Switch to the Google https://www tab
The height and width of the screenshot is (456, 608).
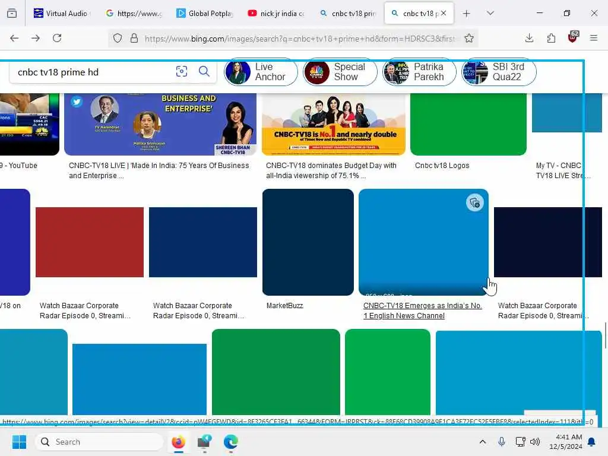click(134, 13)
